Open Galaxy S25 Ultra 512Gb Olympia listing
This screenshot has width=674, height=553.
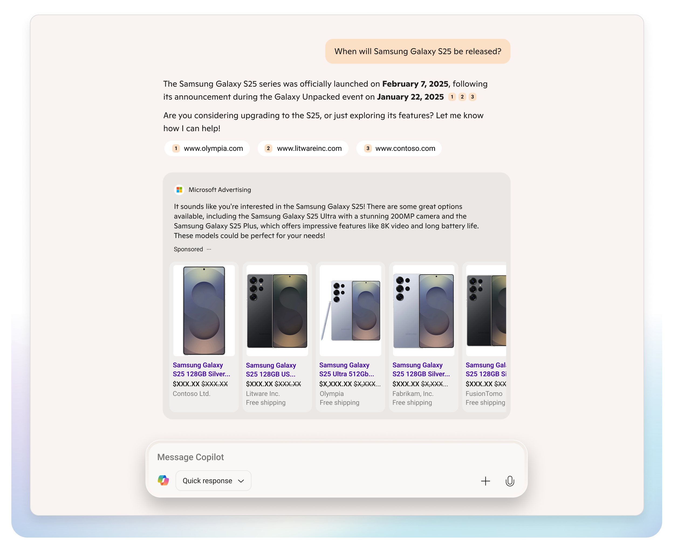pyautogui.click(x=346, y=369)
